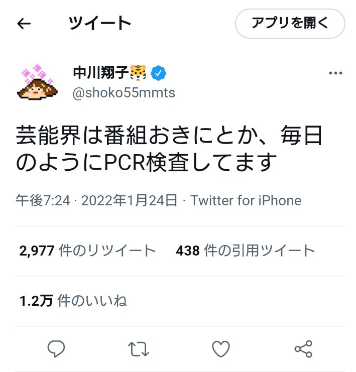Click the tweet text about PCR検査
This screenshot has height=372, width=356.
tap(169, 149)
